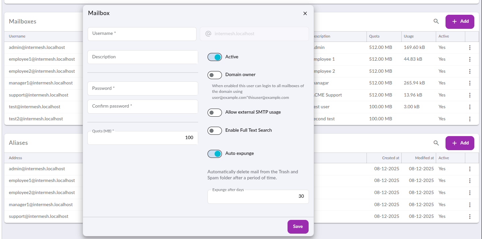The width and height of the screenshot is (482, 239).
Task: Close the Mailbox dialog
Action: pos(305,13)
